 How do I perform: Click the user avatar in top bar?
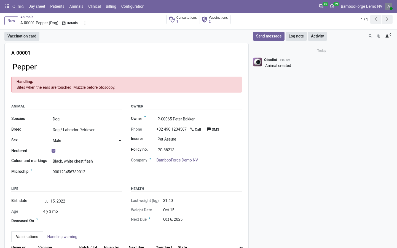click(x=389, y=6)
